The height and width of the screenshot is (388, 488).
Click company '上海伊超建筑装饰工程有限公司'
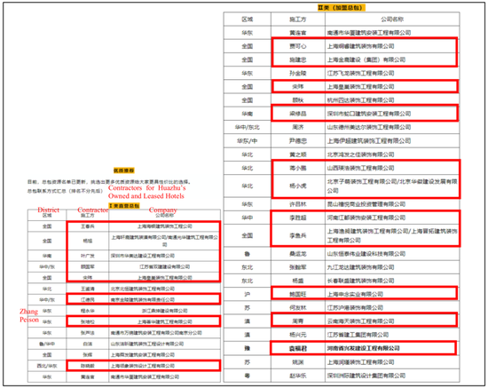coord(369,141)
